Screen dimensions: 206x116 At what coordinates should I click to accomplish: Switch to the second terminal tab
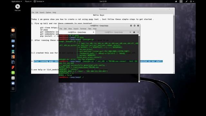click(114, 32)
